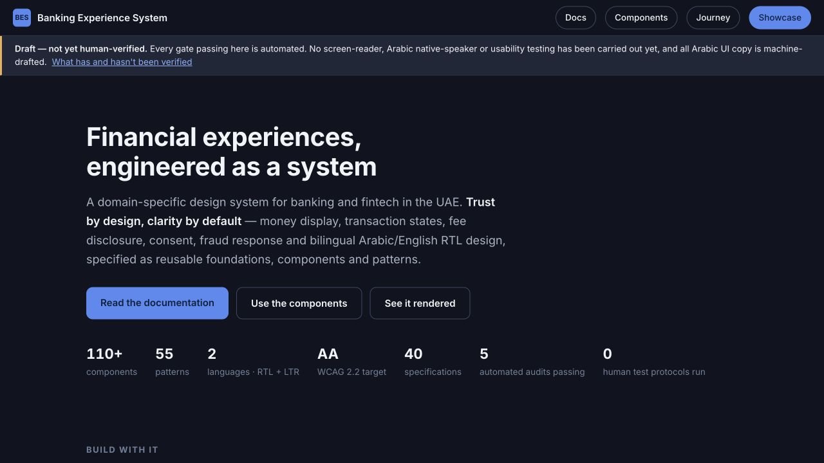Click the See it rendered button
The width and height of the screenshot is (824, 463).
420,303
